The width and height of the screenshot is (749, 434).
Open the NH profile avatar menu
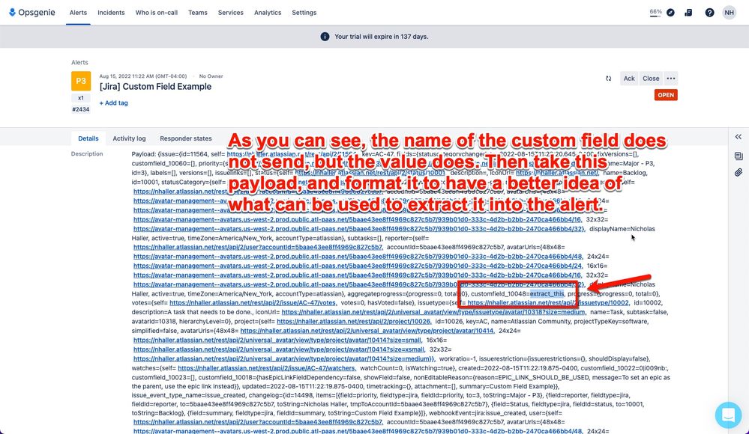[729, 13]
